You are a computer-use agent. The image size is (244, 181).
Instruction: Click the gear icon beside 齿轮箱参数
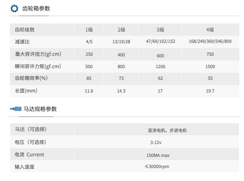pos(14,8)
